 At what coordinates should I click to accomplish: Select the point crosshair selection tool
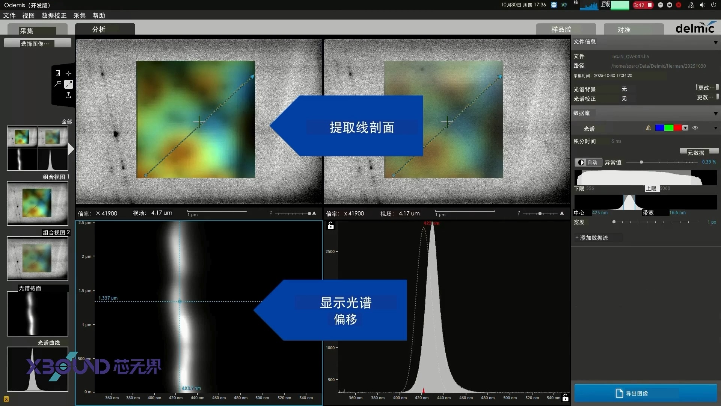pyautogui.click(x=69, y=73)
